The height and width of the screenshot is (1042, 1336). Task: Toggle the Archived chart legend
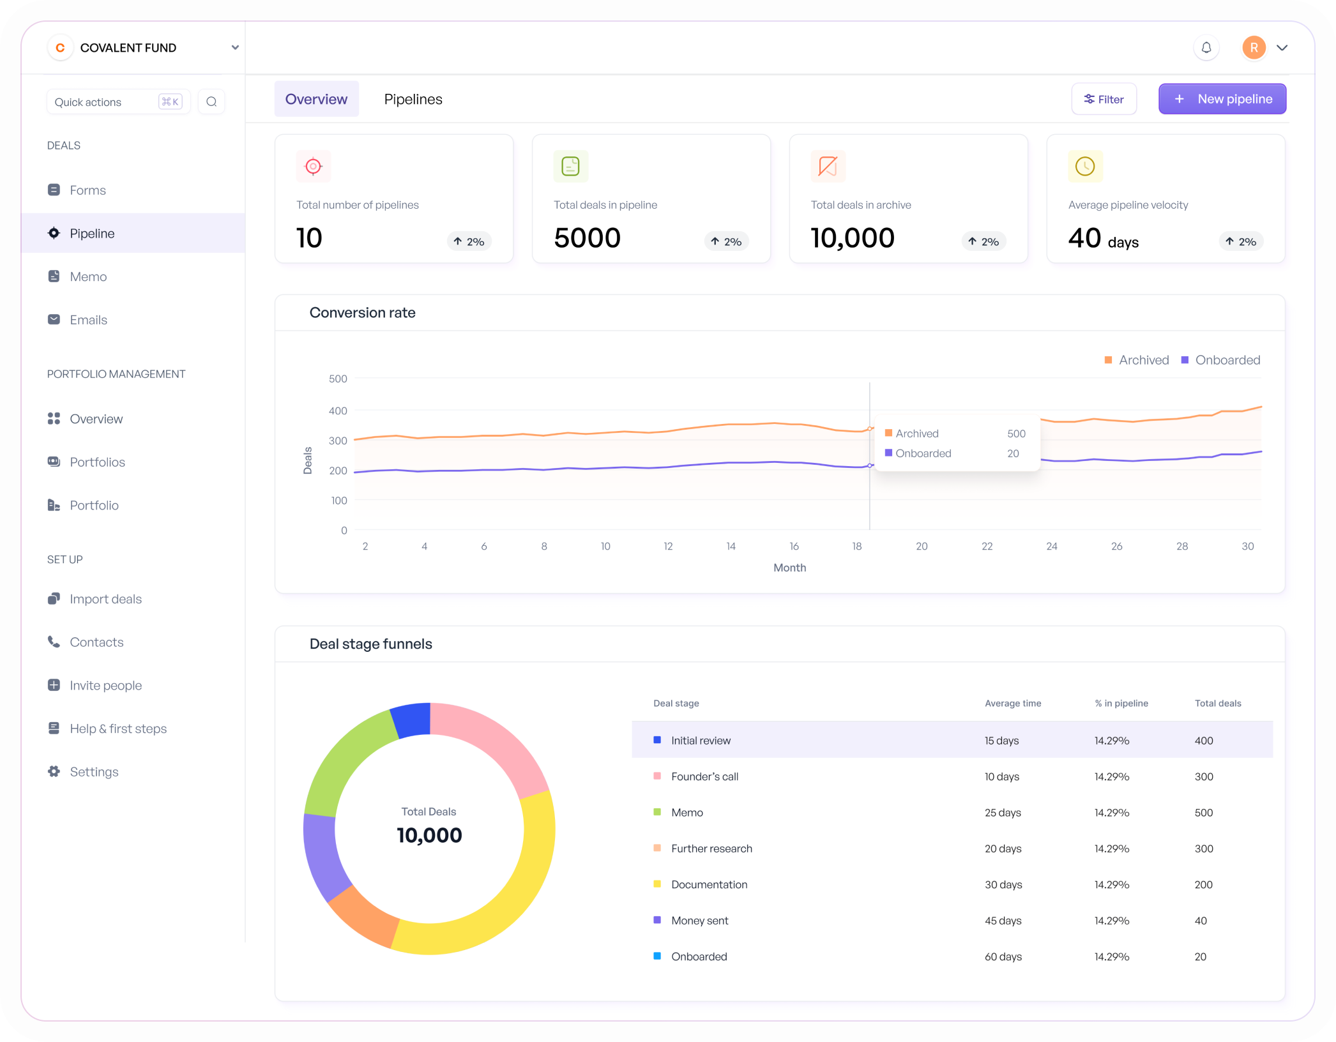(x=1137, y=359)
